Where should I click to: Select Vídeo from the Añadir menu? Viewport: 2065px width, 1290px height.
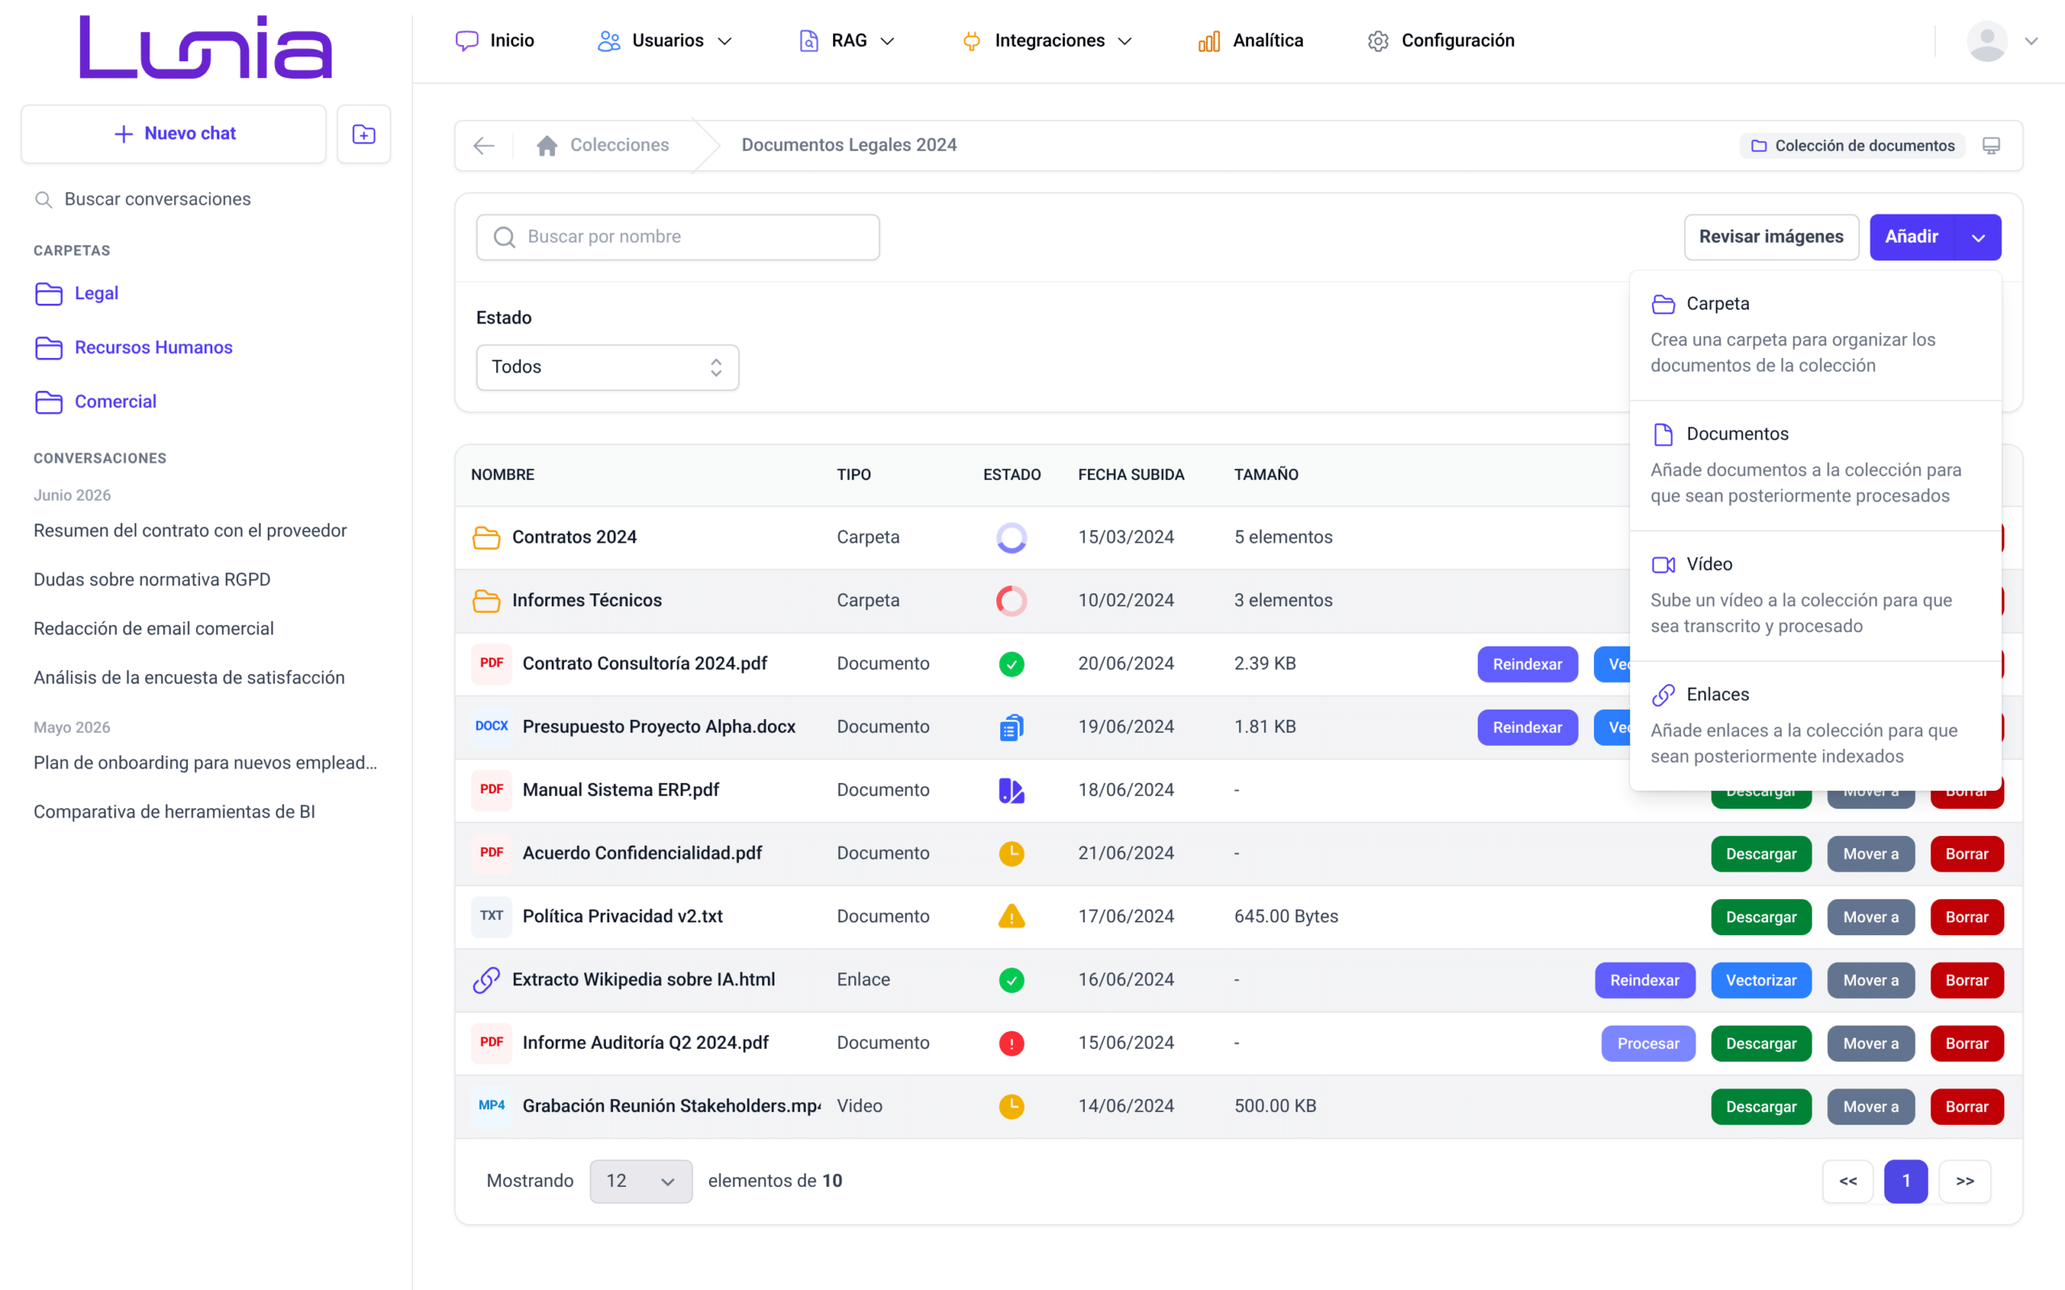click(x=1815, y=596)
